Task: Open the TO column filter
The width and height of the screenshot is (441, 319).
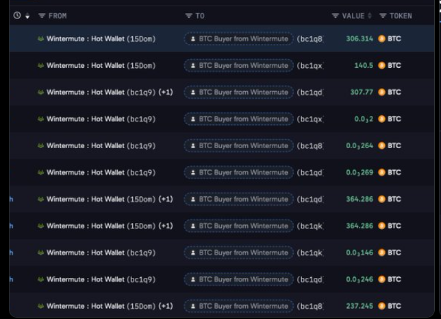Action: [x=189, y=16]
